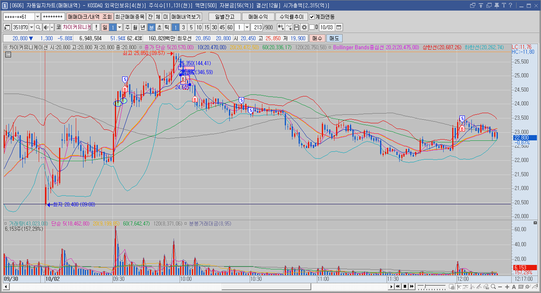This screenshot has height=293, width=541.
Task: Click the chart grid table icon at top-left
Action: [8, 54]
